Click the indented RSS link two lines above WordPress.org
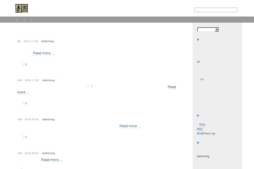 click(x=202, y=125)
